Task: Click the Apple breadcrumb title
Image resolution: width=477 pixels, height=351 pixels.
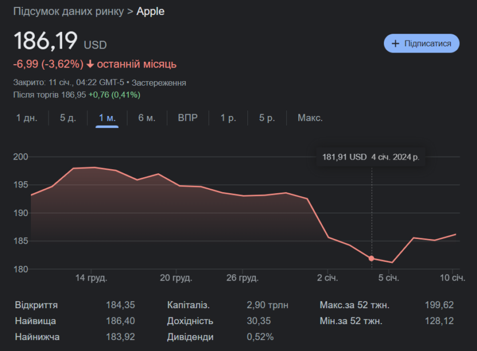Action: (150, 11)
